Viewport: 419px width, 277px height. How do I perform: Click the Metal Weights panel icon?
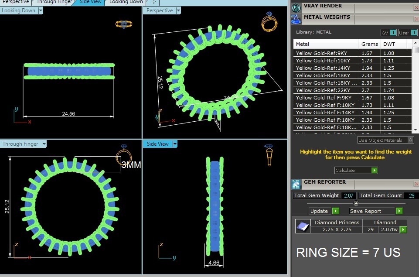tap(296, 19)
